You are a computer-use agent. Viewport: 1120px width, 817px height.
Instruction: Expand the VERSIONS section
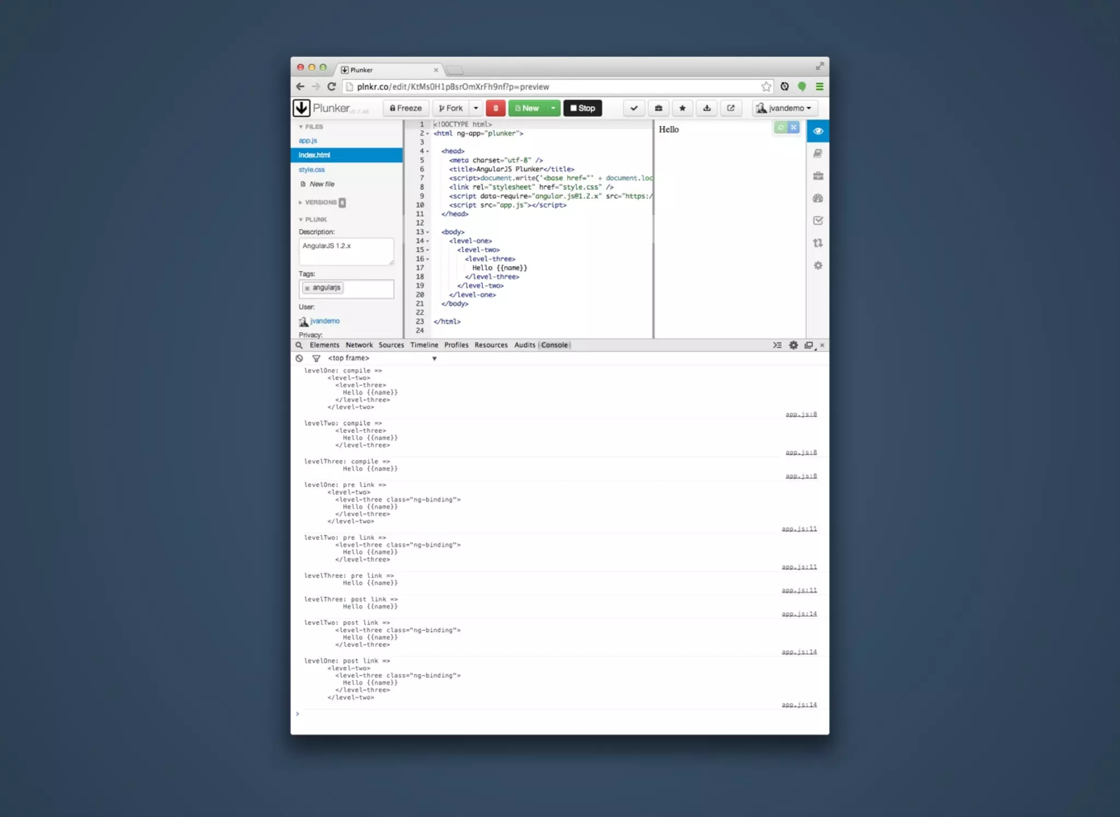(x=320, y=202)
